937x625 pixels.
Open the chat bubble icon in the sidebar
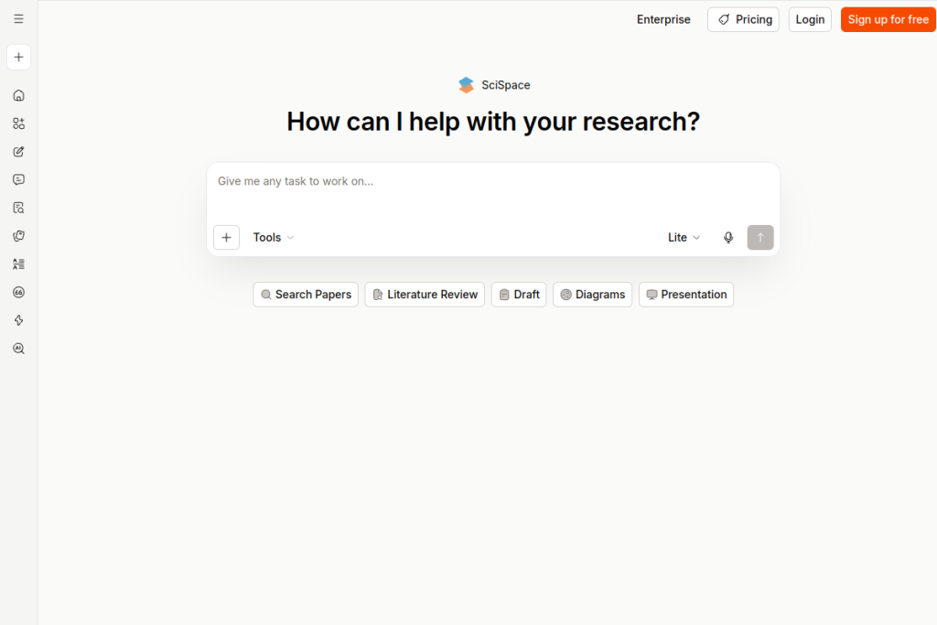click(18, 180)
